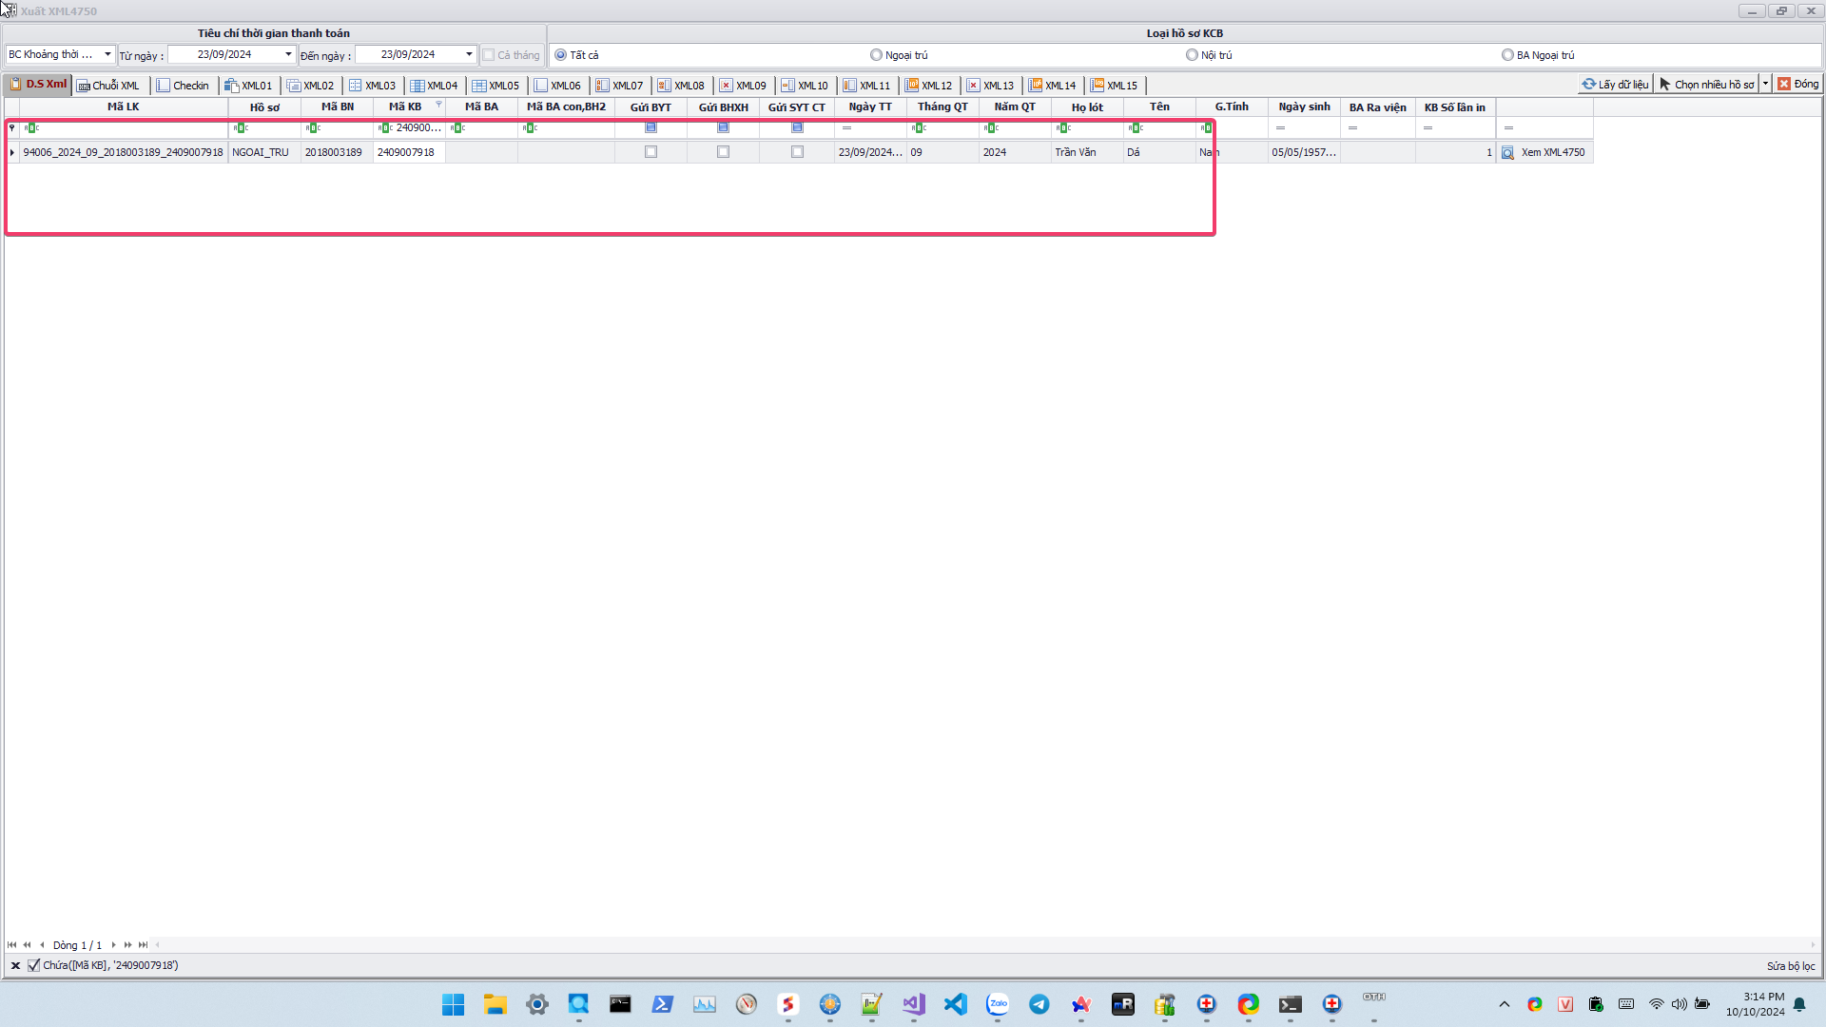The height and width of the screenshot is (1027, 1826).
Task: Uncheck the active filter checkbox at bottom
Action: point(34,965)
